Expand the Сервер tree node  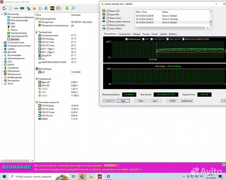(2, 49)
